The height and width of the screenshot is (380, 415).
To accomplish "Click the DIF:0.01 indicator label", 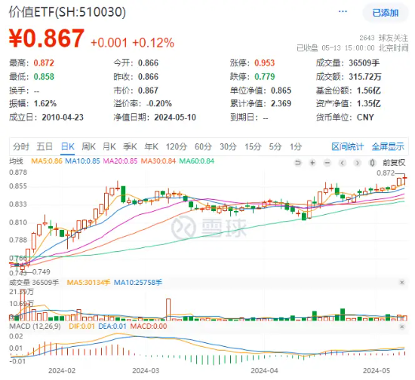I will (x=81, y=326).
